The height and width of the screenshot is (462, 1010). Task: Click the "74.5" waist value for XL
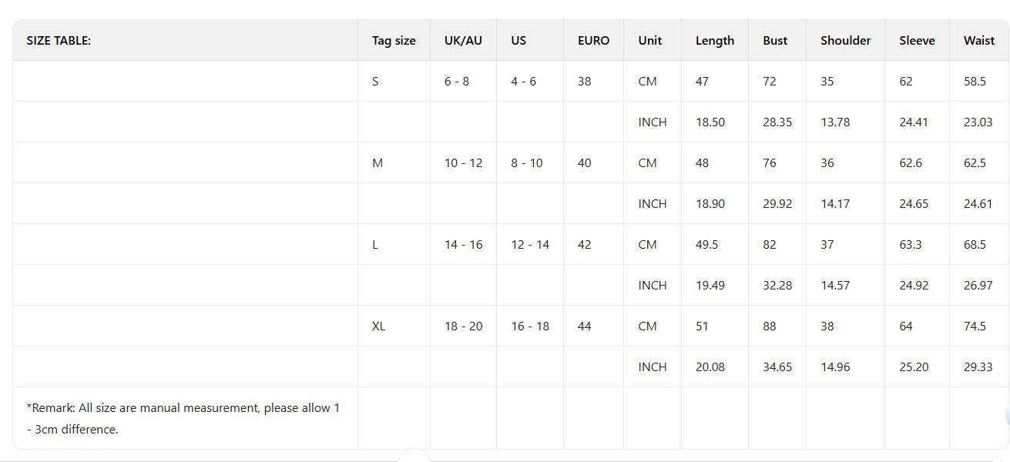975,326
